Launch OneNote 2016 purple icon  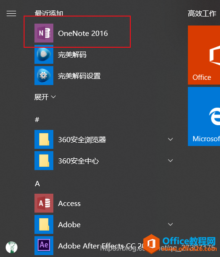[44, 33]
